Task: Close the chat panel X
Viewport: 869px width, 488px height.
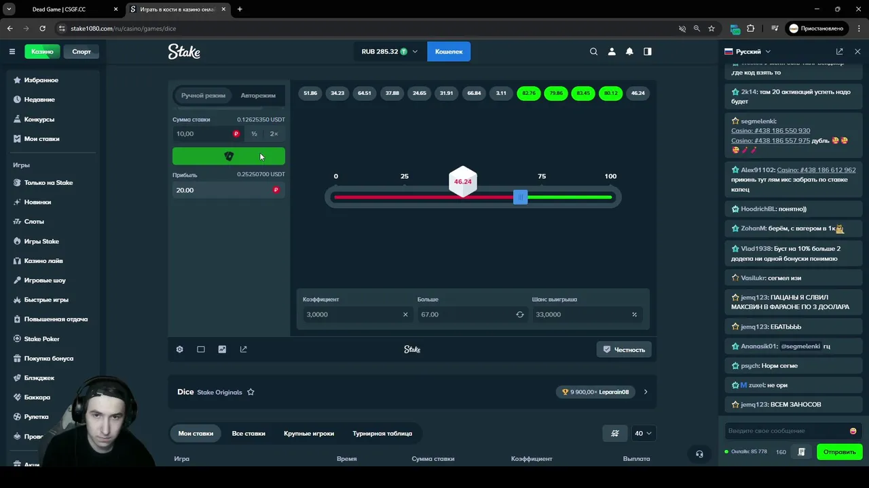Action: 857,52
